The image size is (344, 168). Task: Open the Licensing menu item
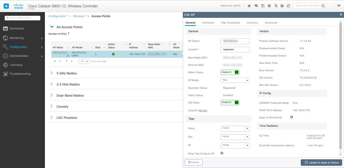click(x=23, y=65)
